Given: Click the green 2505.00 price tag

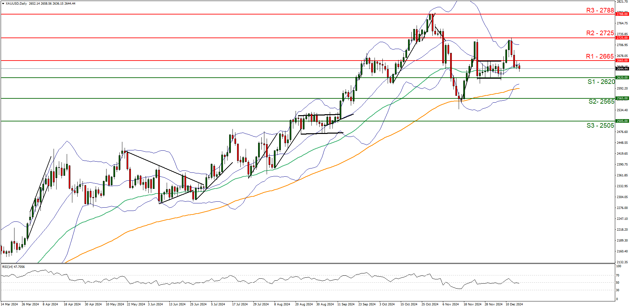Looking at the screenshot, I should point(622,121).
